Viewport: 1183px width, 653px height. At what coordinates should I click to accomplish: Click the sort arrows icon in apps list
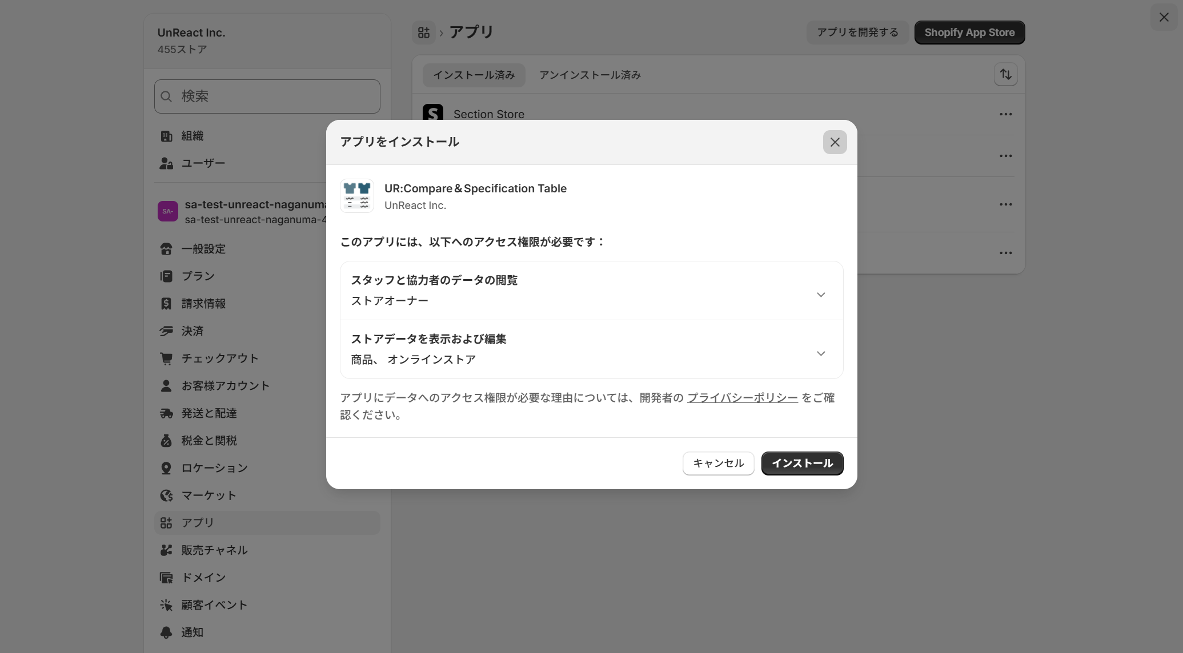pyautogui.click(x=1005, y=75)
